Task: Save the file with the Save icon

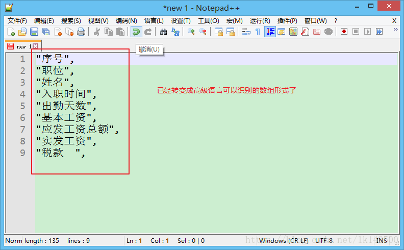Action: click(x=34, y=32)
